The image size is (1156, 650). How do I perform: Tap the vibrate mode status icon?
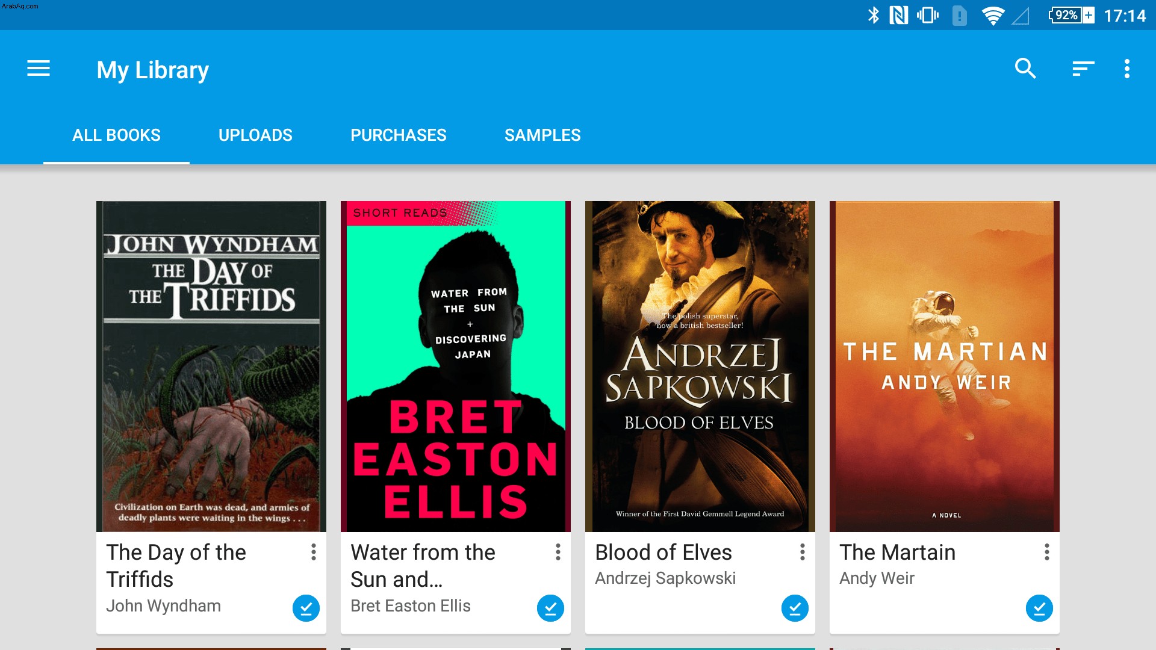[927, 15]
